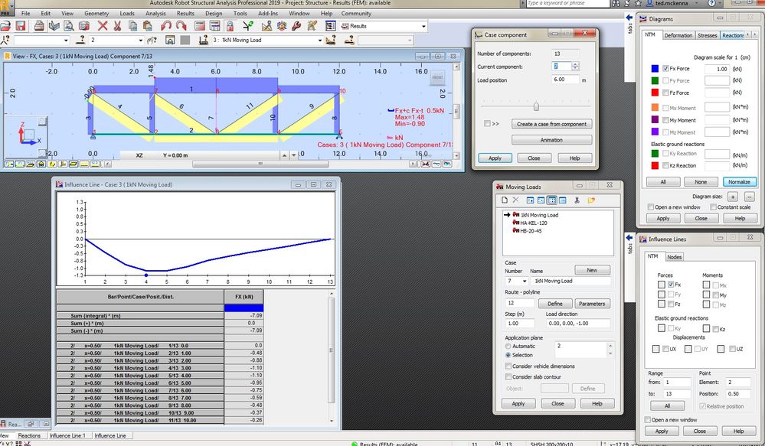Click scissors icon in Moving Loads toolbar
765x446 pixels.
577,200
